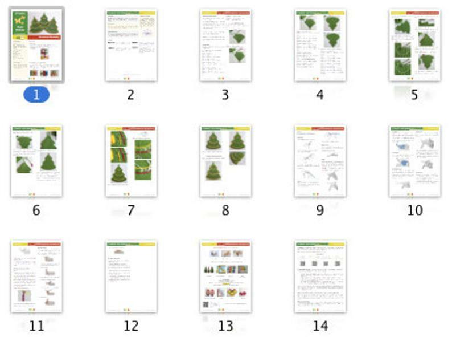The width and height of the screenshot is (452, 337).
Task: Go to the page 11 thumbnail
Action: 36,276
